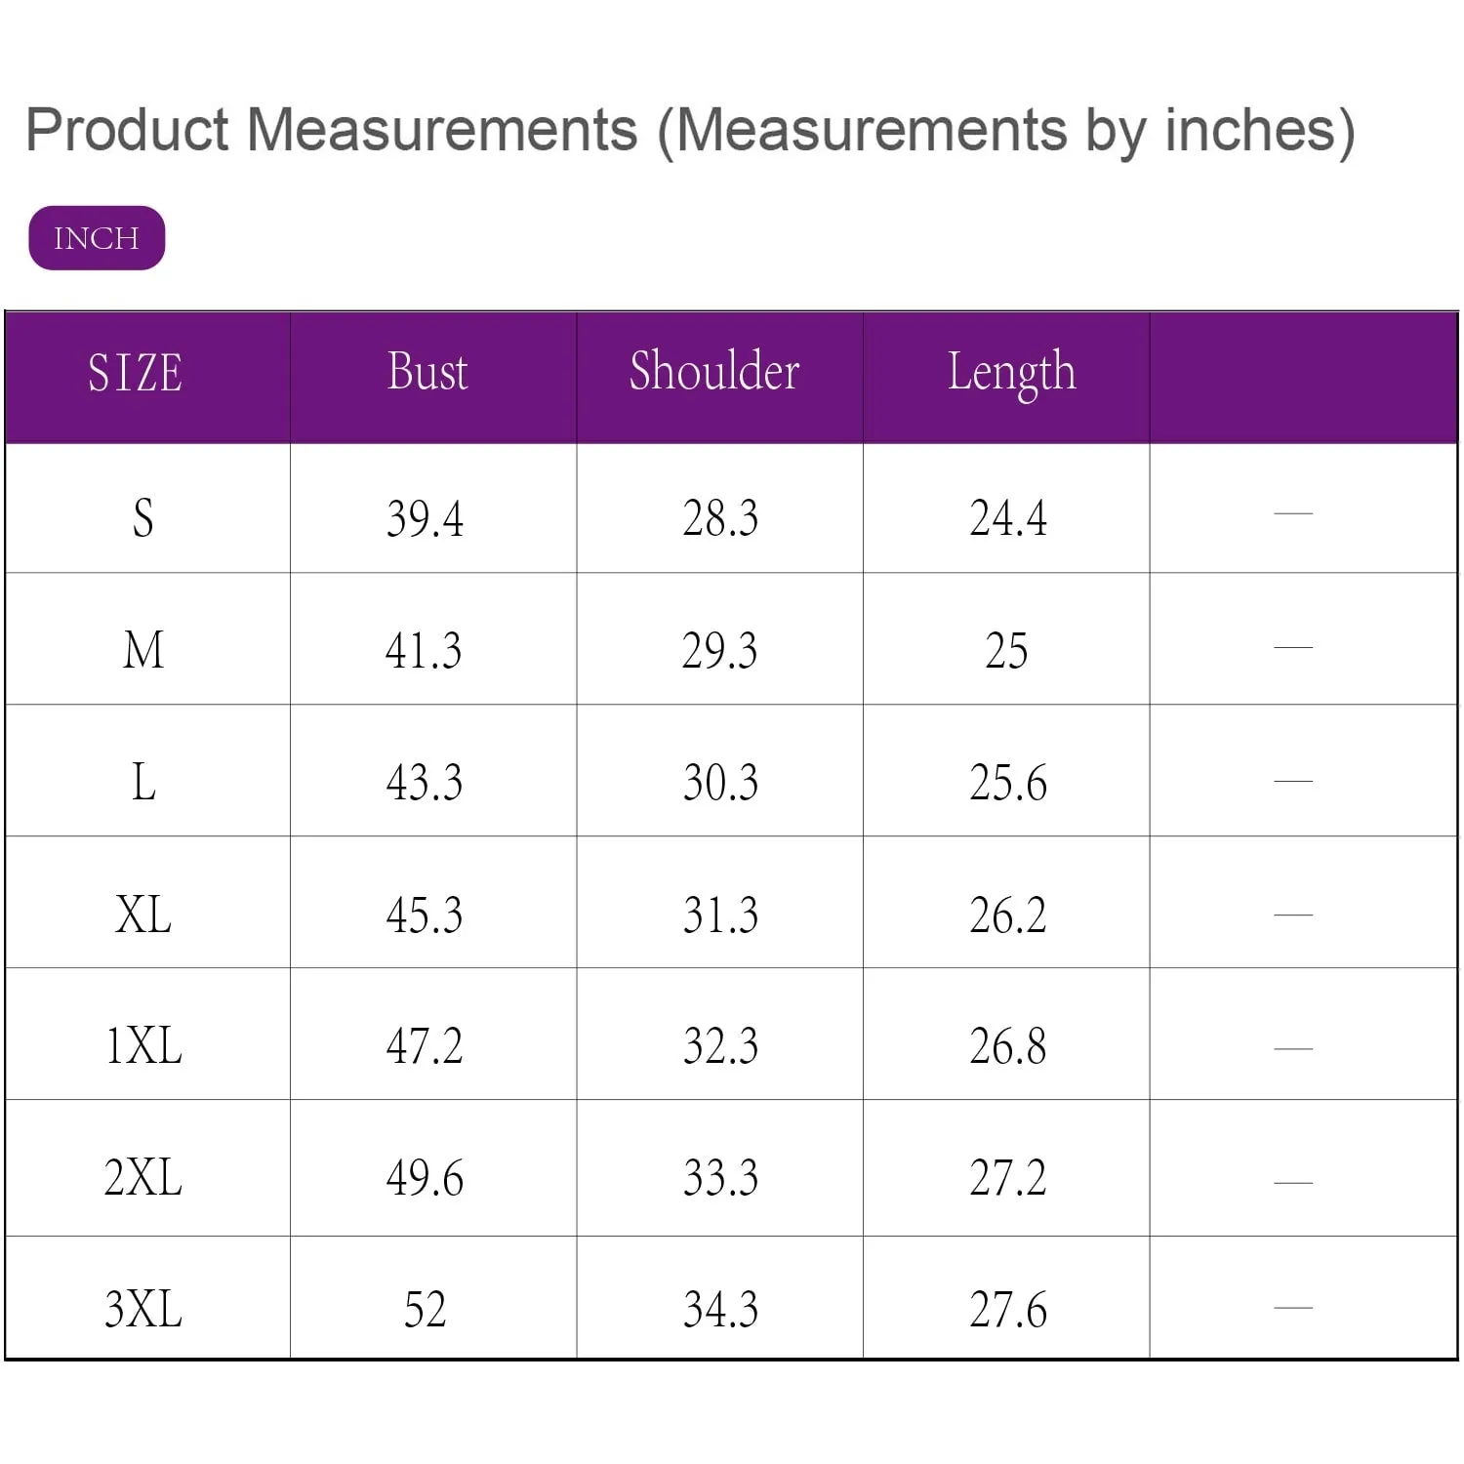Click length value 26.2

pos(1007,915)
